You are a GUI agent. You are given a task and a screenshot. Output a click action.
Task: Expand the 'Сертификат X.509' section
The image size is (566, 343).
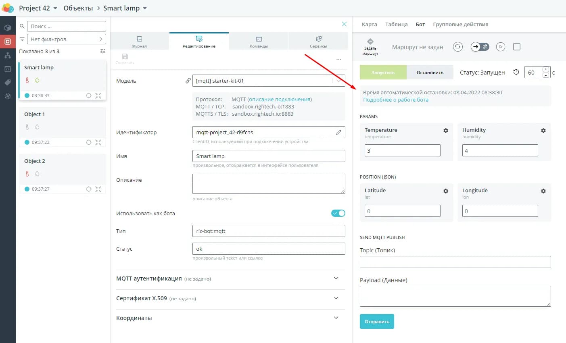click(336, 298)
